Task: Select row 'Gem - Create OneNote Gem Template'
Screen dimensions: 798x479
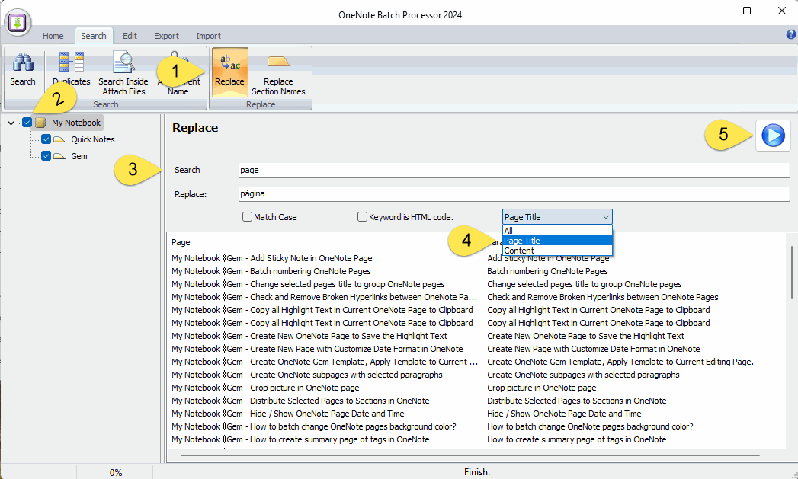Action: click(x=325, y=362)
